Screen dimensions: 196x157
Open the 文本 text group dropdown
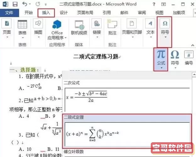coord(150,37)
